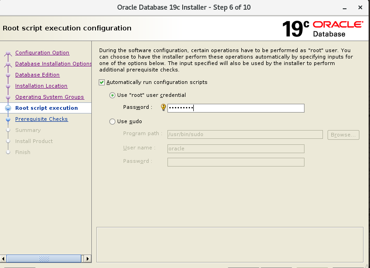Open the Database Edition step

click(37, 75)
